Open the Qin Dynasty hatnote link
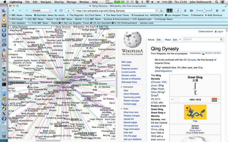The height and width of the screenshot is (142, 228). [190, 60]
